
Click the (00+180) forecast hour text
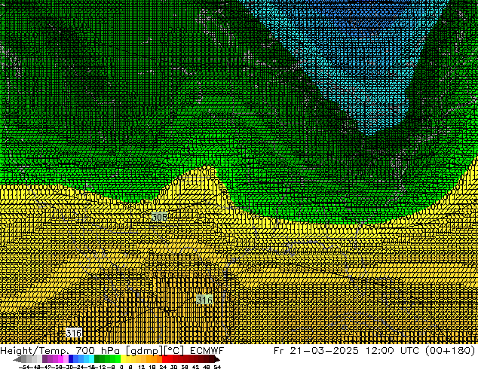pyautogui.click(x=451, y=351)
